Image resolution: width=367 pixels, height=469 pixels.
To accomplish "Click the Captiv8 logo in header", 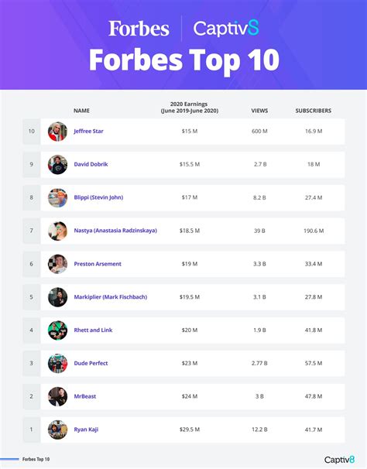I will [x=226, y=29].
